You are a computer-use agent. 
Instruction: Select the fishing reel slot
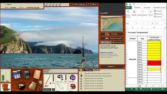click(62, 78)
